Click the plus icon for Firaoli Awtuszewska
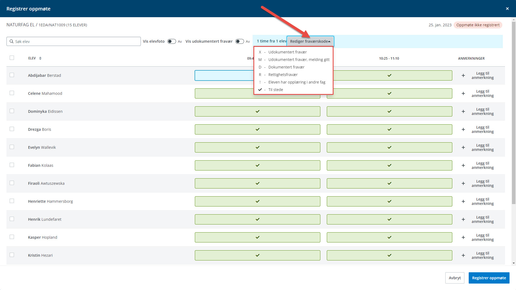 [463, 183]
